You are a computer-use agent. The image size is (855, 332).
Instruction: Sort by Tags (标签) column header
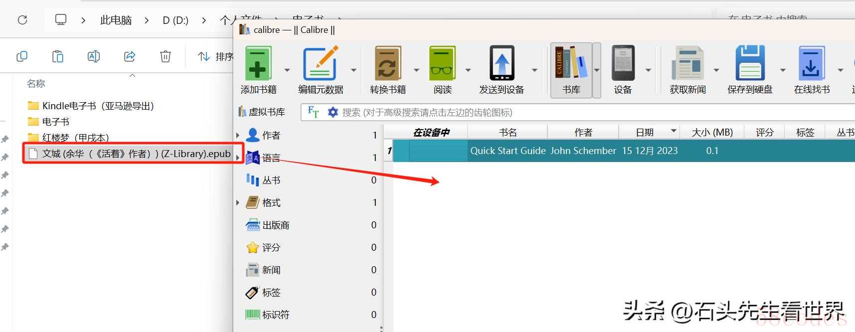(x=805, y=132)
